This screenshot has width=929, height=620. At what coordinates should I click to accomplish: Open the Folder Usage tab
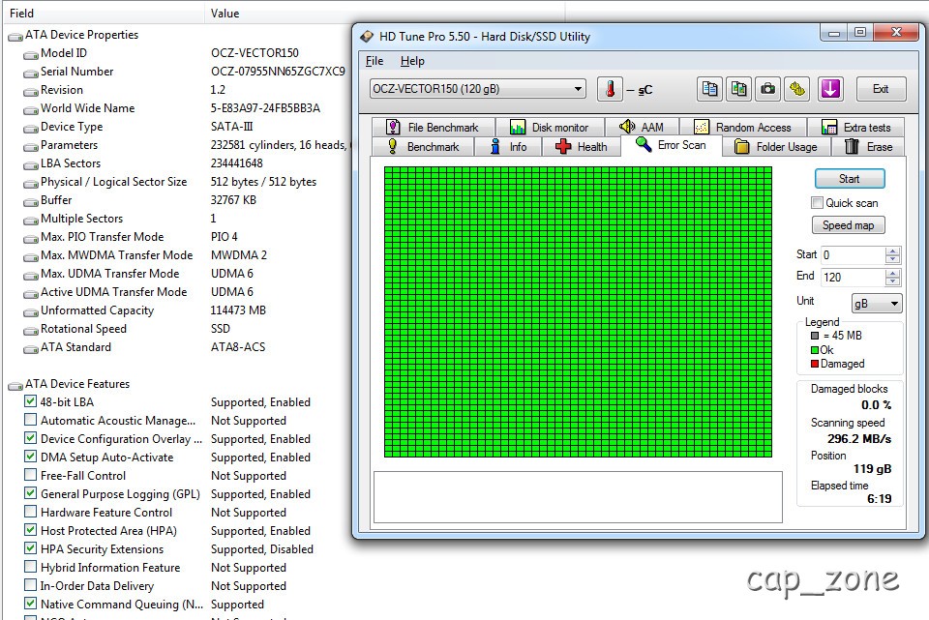[x=776, y=146]
